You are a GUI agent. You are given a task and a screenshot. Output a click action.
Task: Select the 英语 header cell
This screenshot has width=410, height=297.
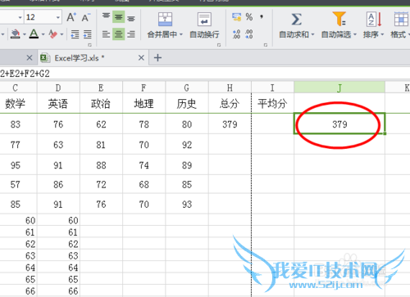(58, 103)
